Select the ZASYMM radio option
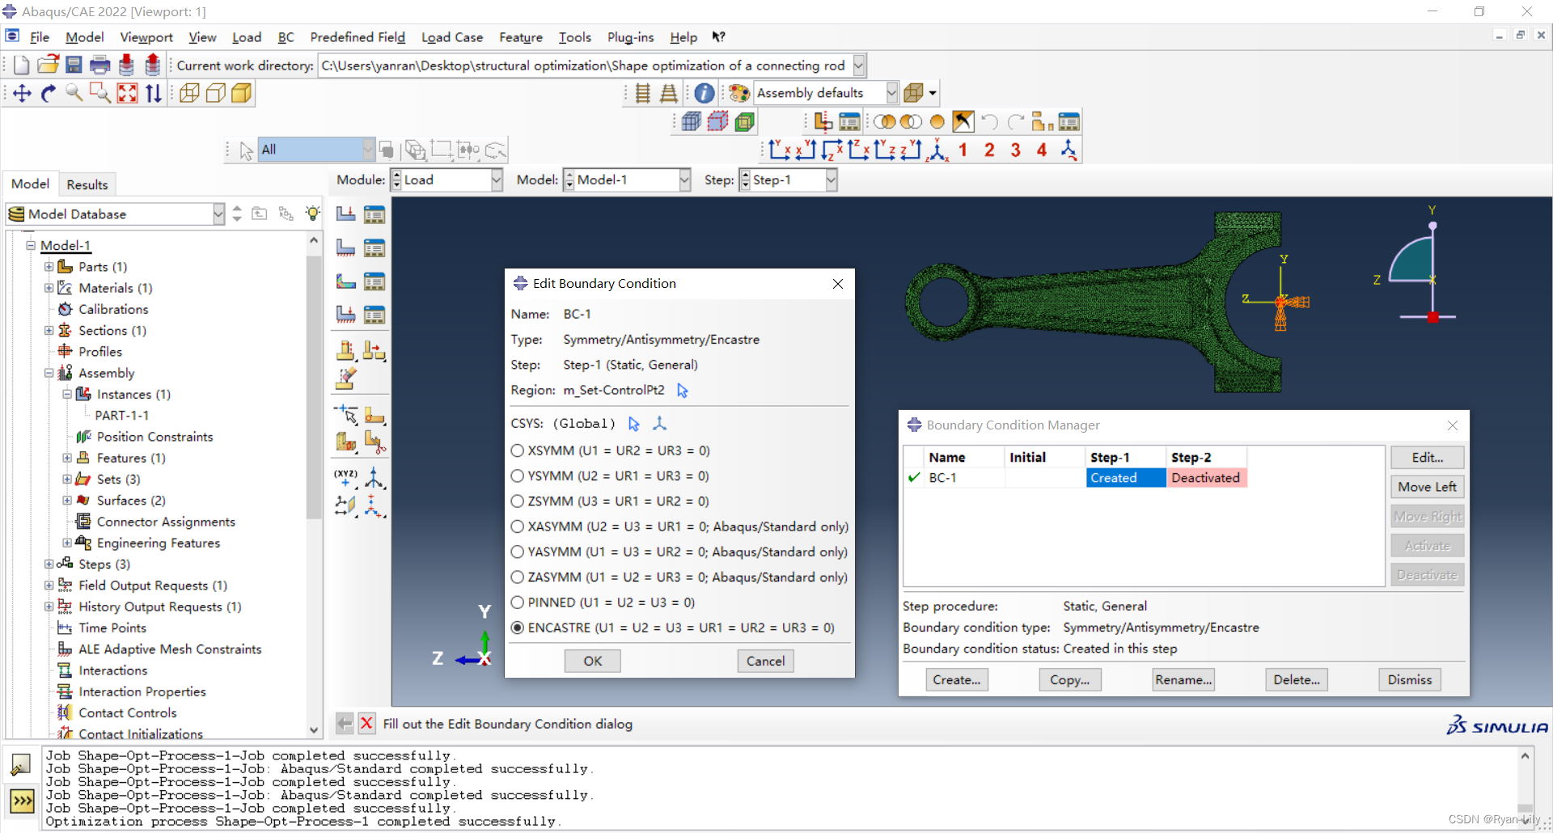This screenshot has width=1553, height=833. click(x=518, y=577)
